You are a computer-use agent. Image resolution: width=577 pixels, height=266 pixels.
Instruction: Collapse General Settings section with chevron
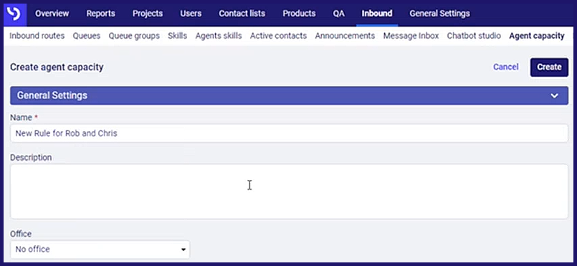click(554, 95)
